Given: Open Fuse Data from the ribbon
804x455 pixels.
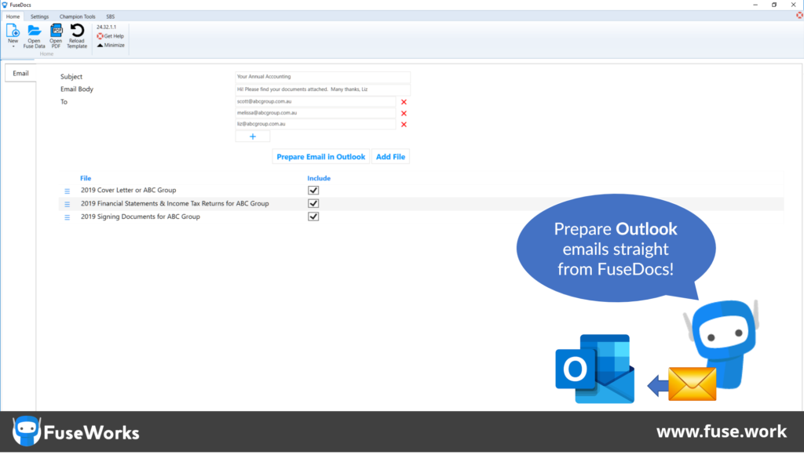Looking at the screenshot, I should (x=34, y=36).
